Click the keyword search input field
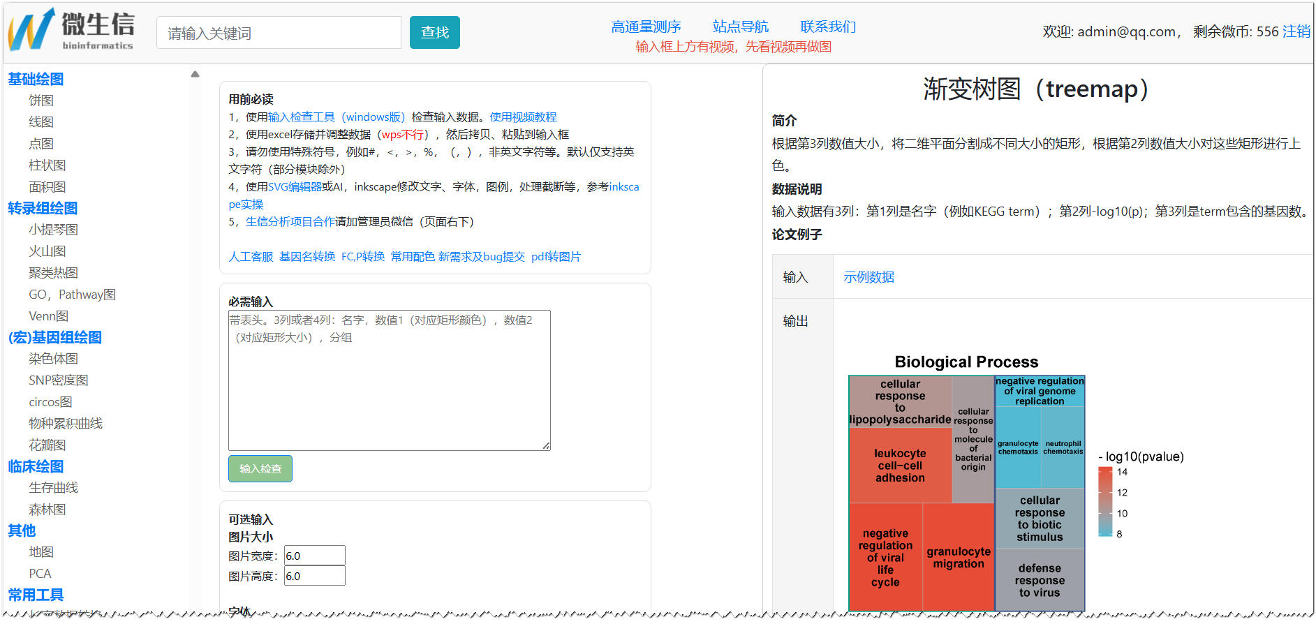 tap(279, 33)
